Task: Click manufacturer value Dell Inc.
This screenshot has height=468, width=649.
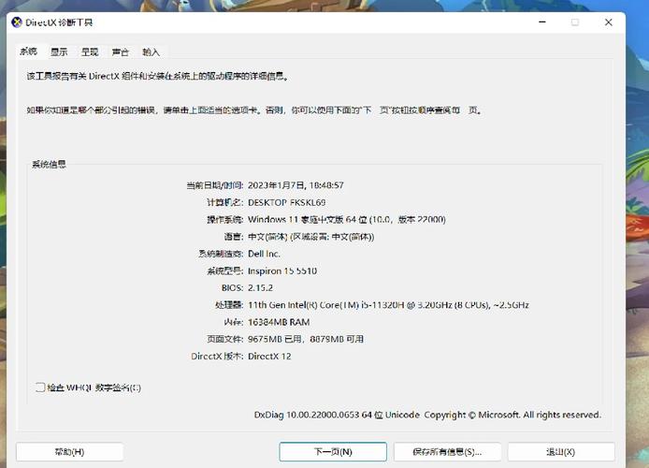Action: [264, 254]
